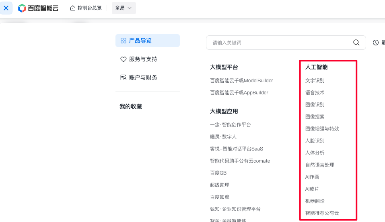The height and width of the screenshot is (222, 385).
Task: Click the keyword search input field
Action: [286, 43]
